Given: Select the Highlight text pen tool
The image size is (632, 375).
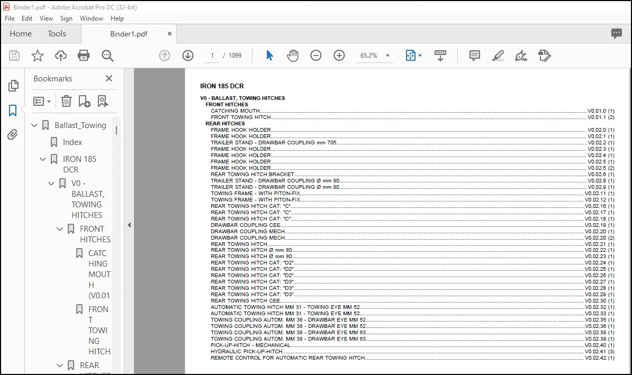Looking at the screenshot, I should click(x=498, y=56).
